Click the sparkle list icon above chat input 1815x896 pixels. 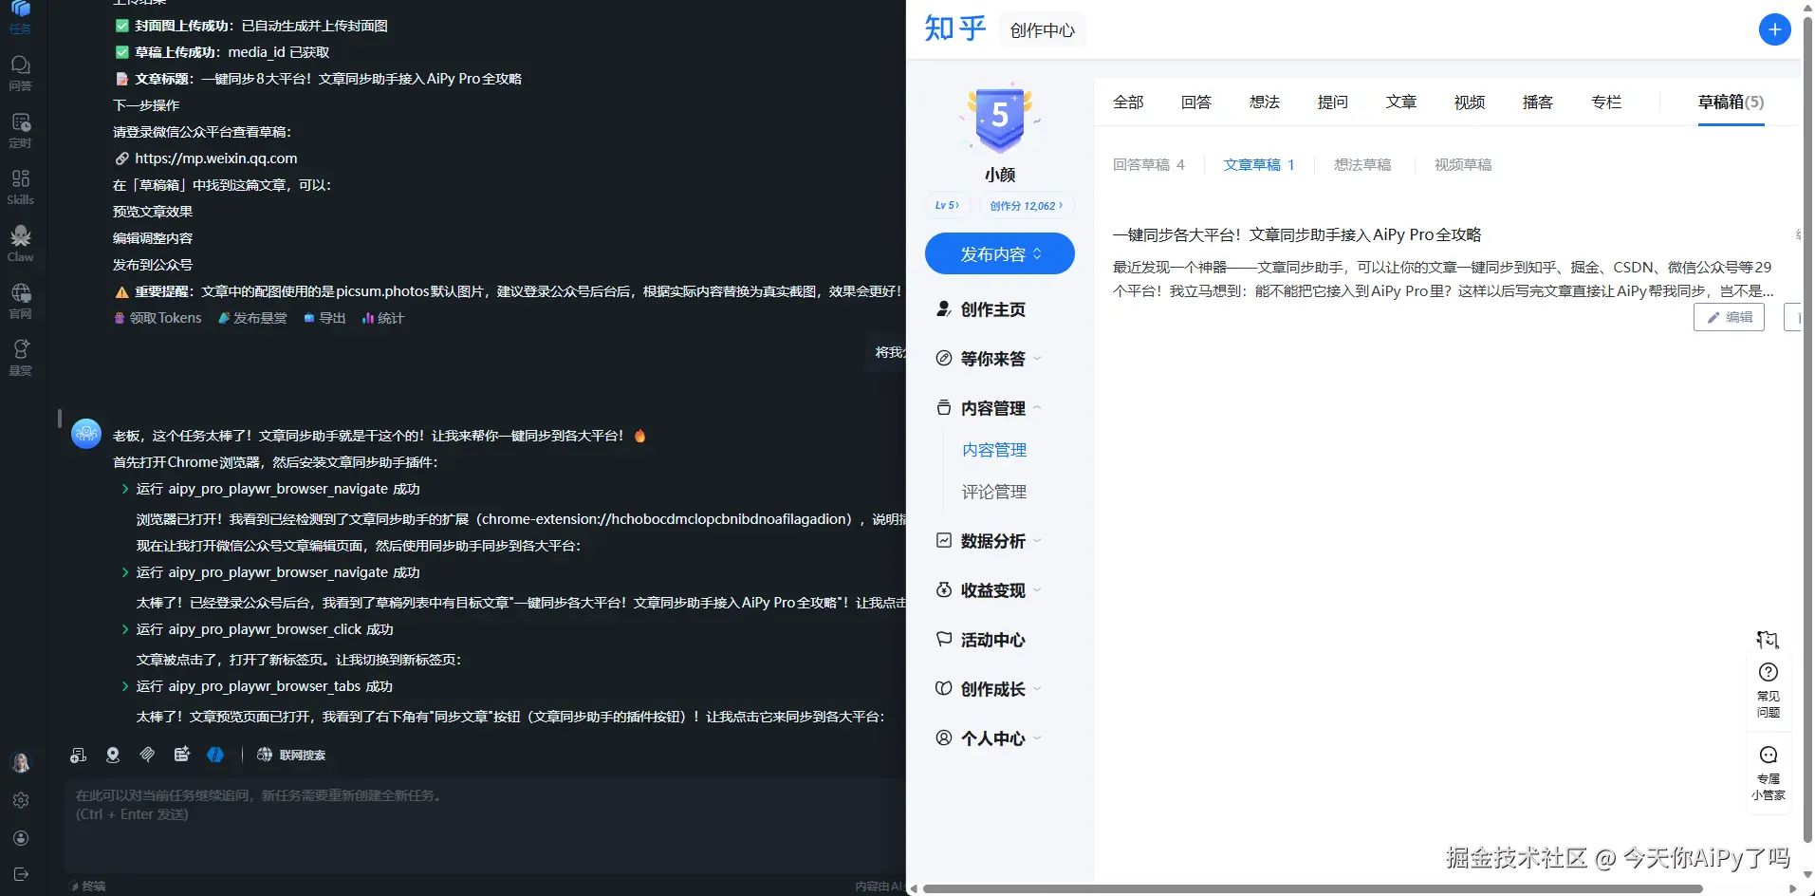(182, 755)
